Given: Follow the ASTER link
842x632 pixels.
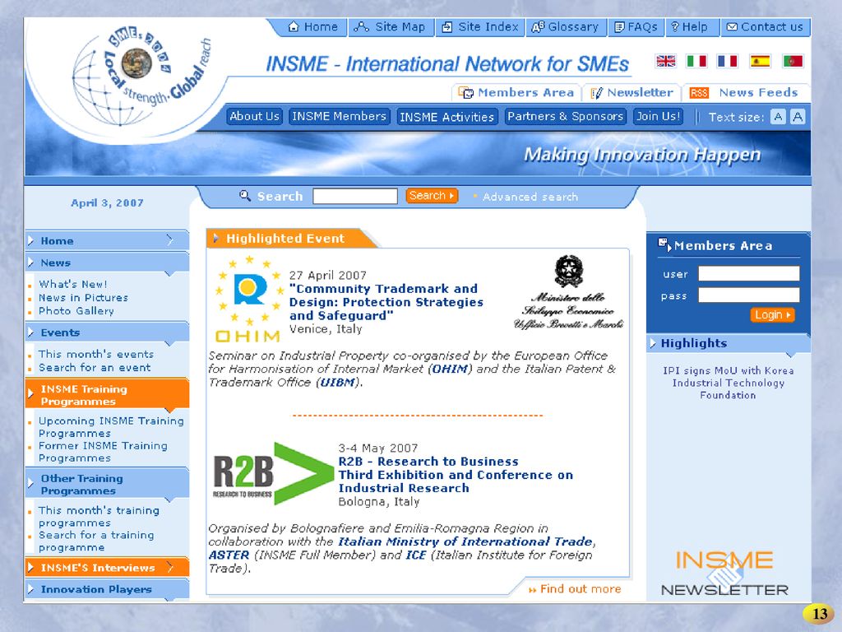Looking at the screenshot, I should point(229,555).
